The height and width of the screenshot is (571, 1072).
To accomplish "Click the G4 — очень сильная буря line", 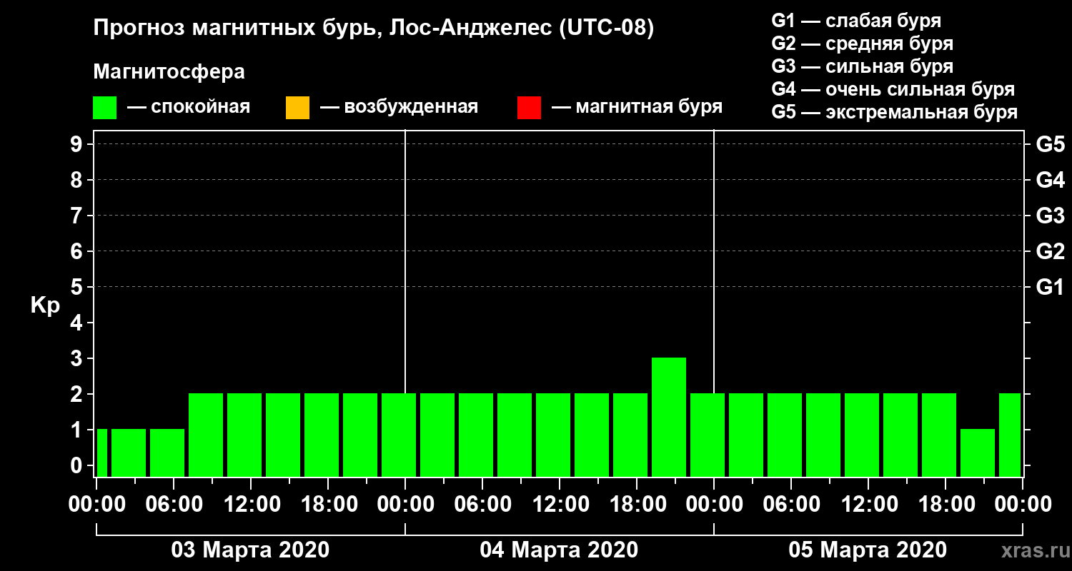I will (x=893, y=89).
